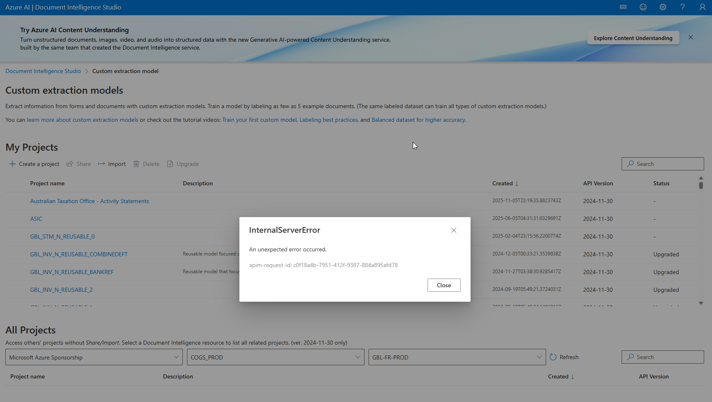Viewport: 712px width, 402px height.
Task: Close the InternalServerError dialog with X
Action: (454, 230)
